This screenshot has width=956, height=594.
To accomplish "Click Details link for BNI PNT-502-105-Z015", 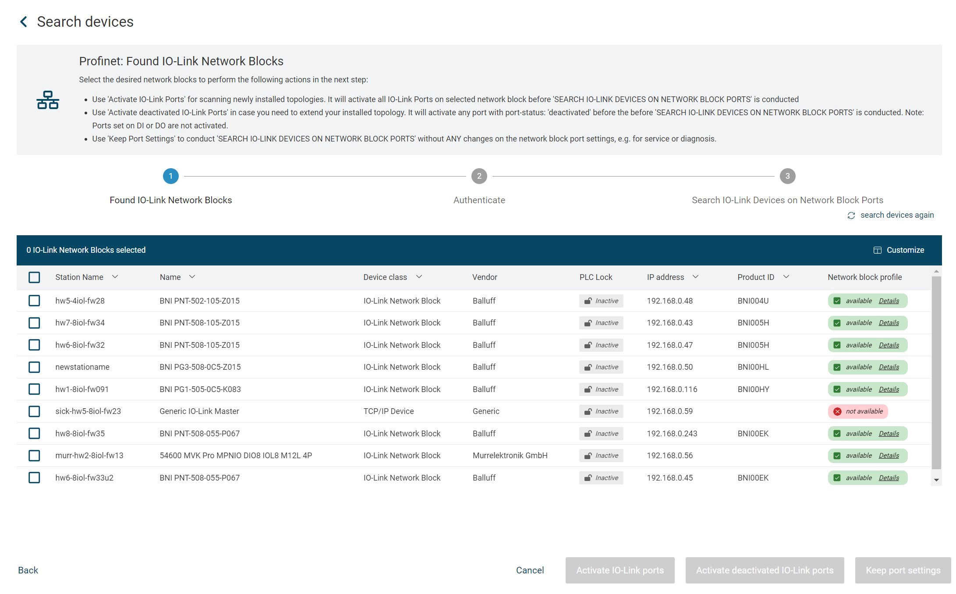I will 888,301.
